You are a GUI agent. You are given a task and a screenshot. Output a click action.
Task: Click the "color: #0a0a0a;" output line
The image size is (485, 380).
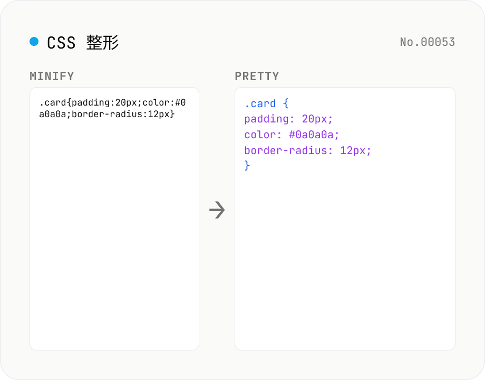click(292, 135)
